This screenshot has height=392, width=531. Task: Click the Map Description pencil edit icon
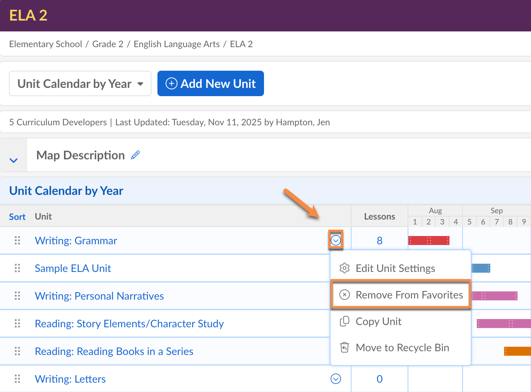[135, 155]
